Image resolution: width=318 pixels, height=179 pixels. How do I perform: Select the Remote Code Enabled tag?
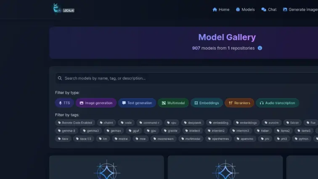tap(74, 123)
